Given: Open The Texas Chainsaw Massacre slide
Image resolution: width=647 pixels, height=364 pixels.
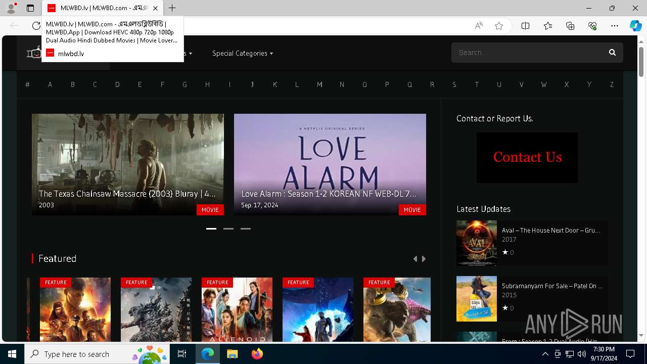Looking at the screenshot, I should tap(128, 164).
